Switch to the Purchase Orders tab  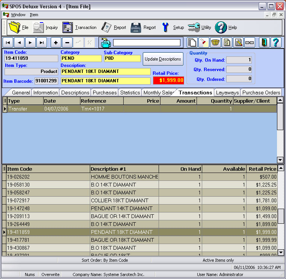tap(261, 93)
